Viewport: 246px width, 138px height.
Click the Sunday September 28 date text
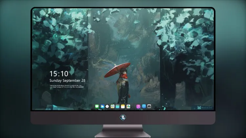click(68, 80)
